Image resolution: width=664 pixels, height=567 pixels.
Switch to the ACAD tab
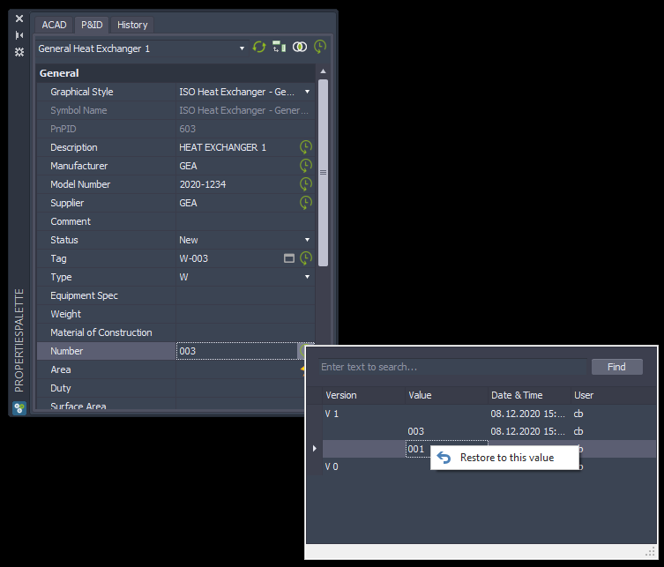pos(54,25)
